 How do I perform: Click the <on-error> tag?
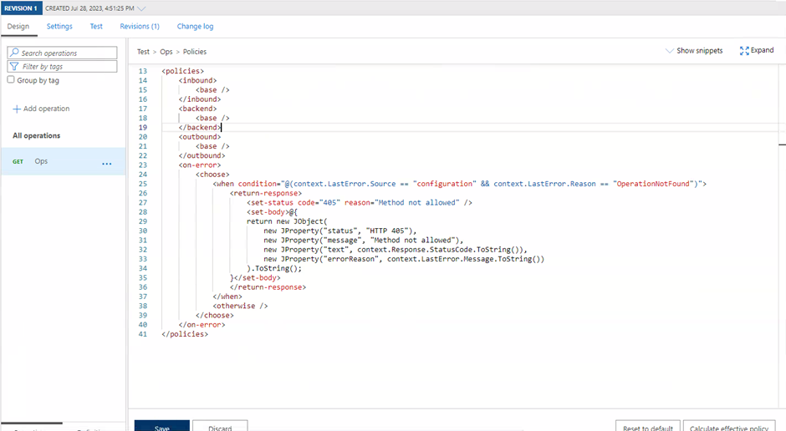tap(200, 165)
